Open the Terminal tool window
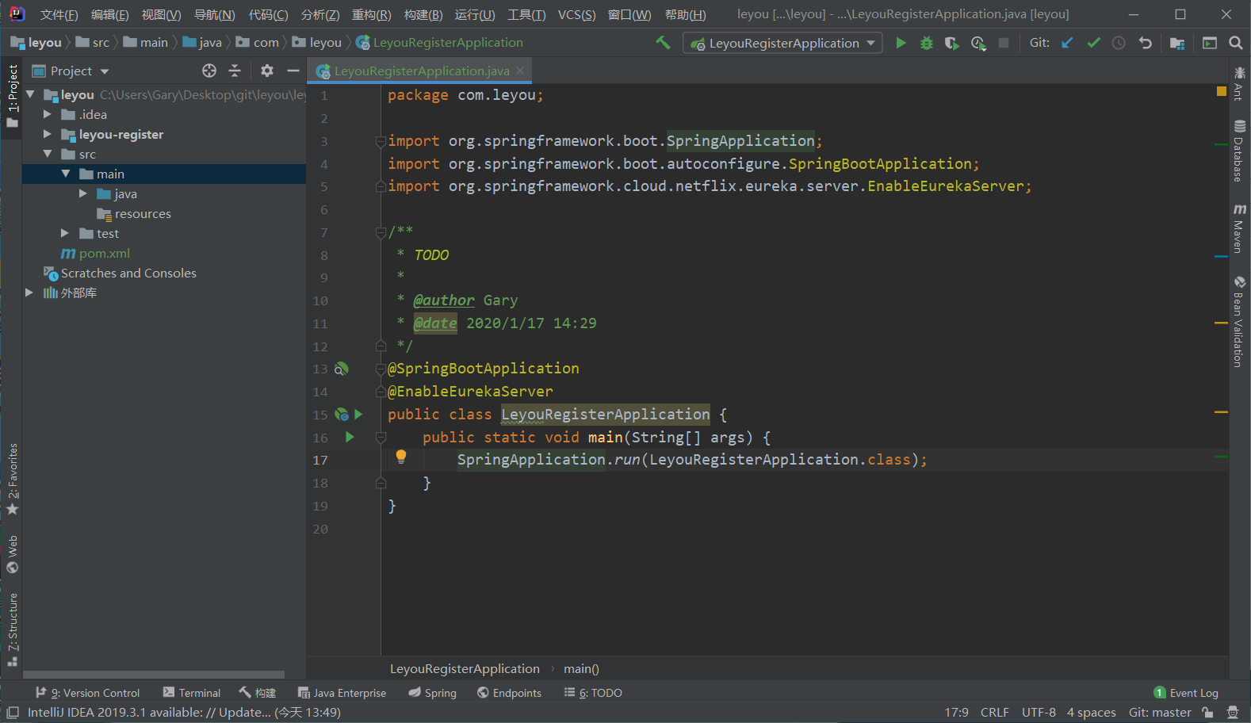Screen dimensions: 1251x723 [x=192, y=693]
